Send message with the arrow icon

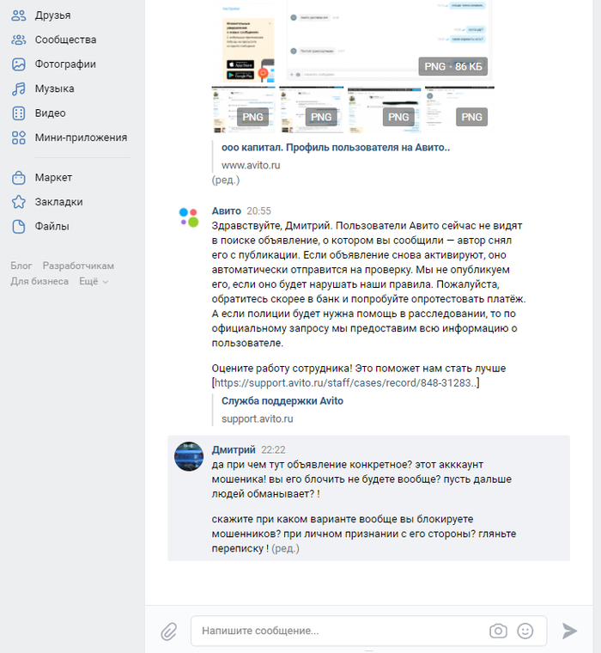(569, 631)
